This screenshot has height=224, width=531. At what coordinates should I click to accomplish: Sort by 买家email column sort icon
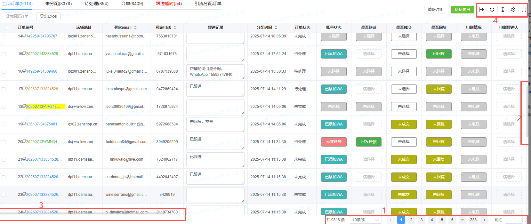tap(135, 28)
